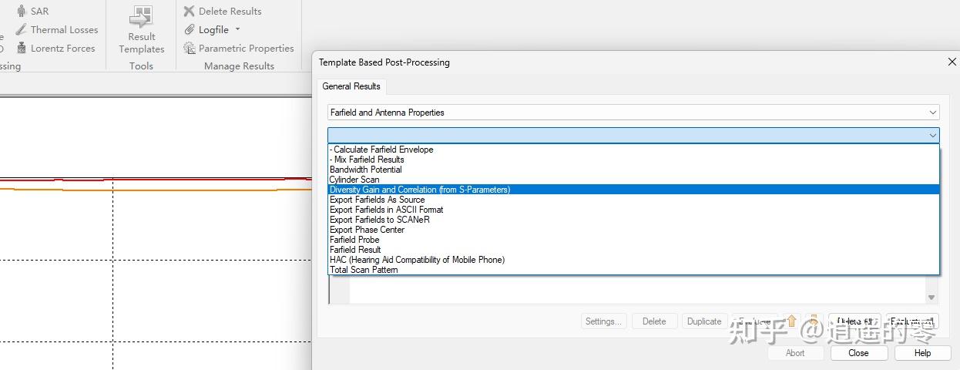Open the Farfield and Antenna Properties dropdown
Viewport: 960px width, 370px height.
point(633,113)
